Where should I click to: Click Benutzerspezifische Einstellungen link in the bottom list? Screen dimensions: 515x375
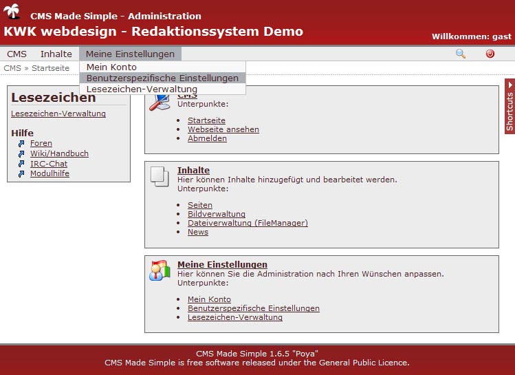[x=254, y=308]
